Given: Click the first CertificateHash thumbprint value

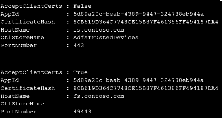Looking at the screenshot, I should tap(146, 22).
